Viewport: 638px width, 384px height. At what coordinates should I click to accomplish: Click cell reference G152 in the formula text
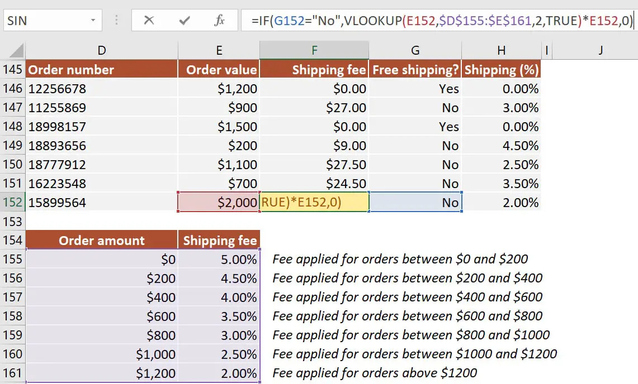tap(290, 20)
